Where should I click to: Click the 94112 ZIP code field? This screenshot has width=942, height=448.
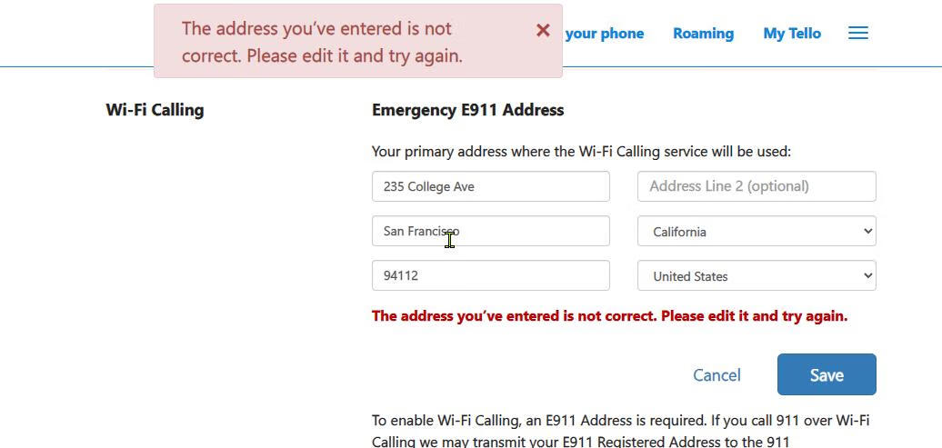[490, 275]
